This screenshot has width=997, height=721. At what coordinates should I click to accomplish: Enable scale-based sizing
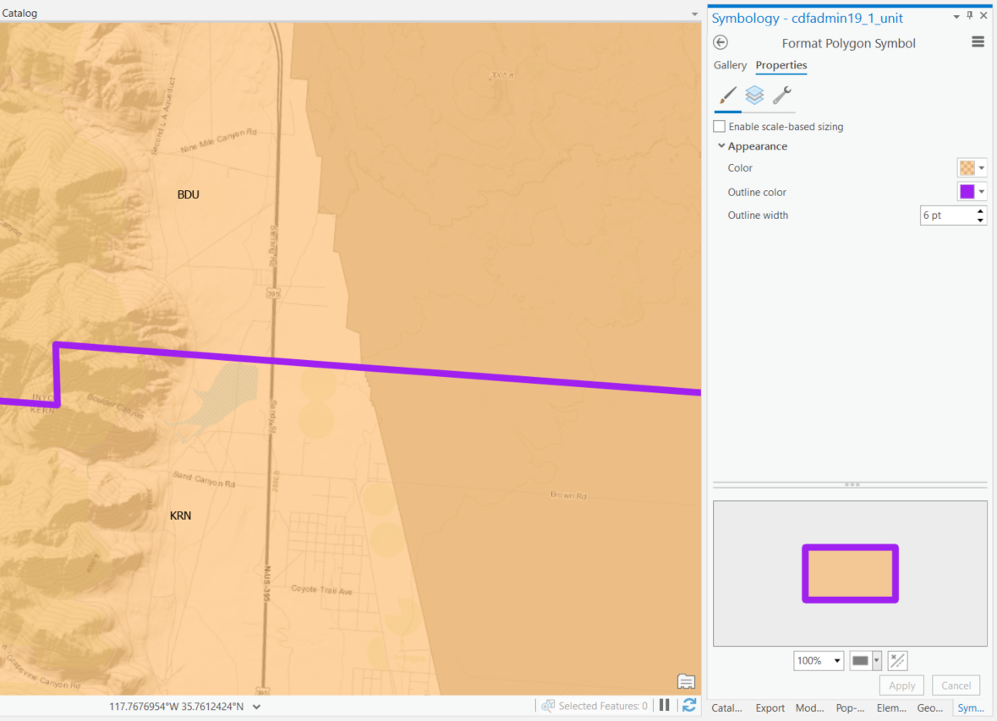point(720,126)
